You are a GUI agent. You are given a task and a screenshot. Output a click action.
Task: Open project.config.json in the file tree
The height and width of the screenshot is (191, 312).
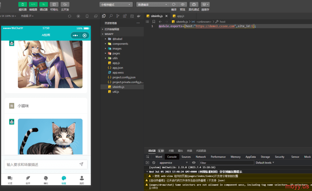point(122,77)
